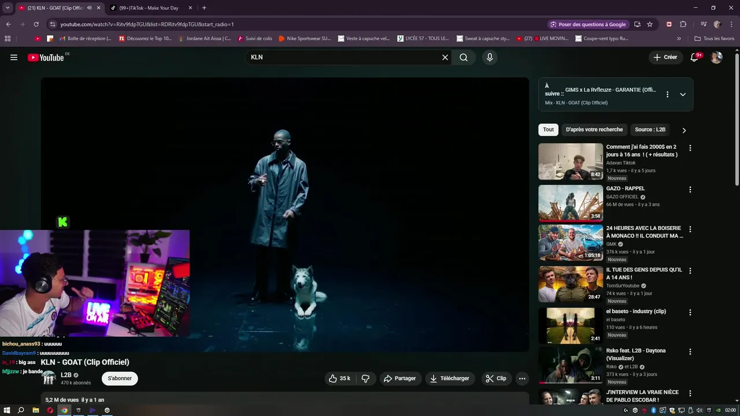The height and width of the screenshot is (416, 740).
Task: Dislike the video with thumbs down
Action: coord(365,378)
